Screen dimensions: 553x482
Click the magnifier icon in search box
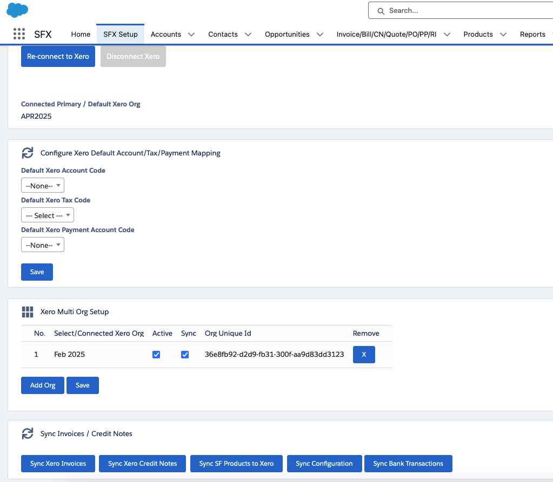click(x=381, y=11)
